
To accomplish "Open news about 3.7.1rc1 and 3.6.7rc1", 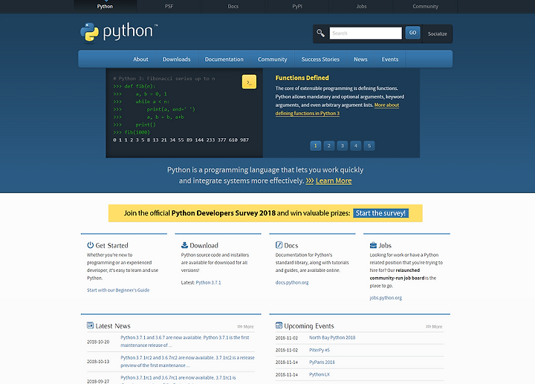I will (x=178, y=380).
